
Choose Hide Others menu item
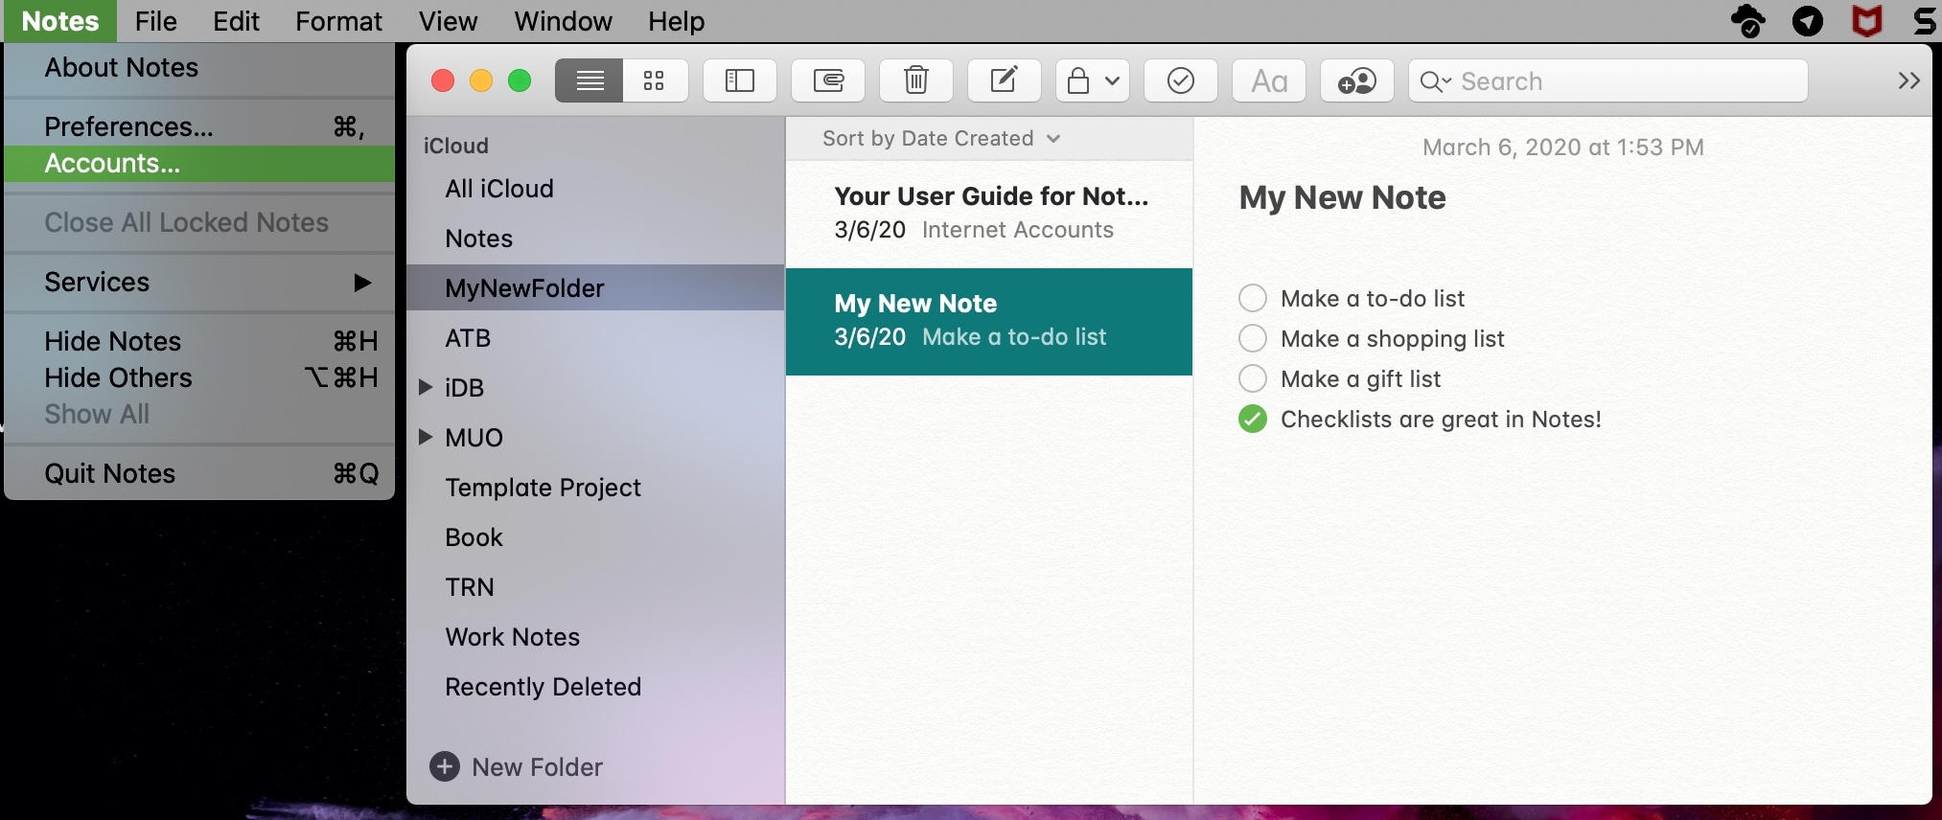click(199, 377)
